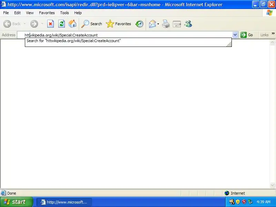The height and width of the screenshot is (207, 276).
Task: Refresh the page with green arrows icon
Action: [61, 24]
